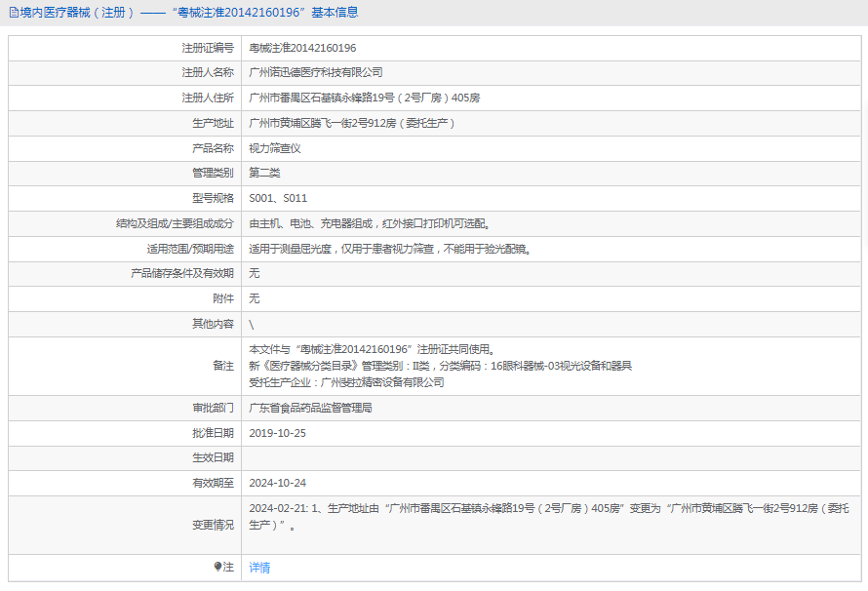
Task: Click the 生效日期 label
Action: coord(214,457)
